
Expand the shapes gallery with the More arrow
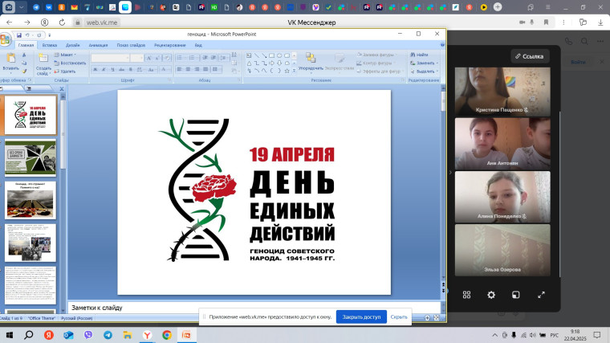coord(294,71)
